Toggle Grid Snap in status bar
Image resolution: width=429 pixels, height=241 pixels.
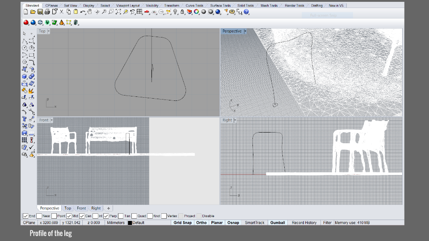182,223
